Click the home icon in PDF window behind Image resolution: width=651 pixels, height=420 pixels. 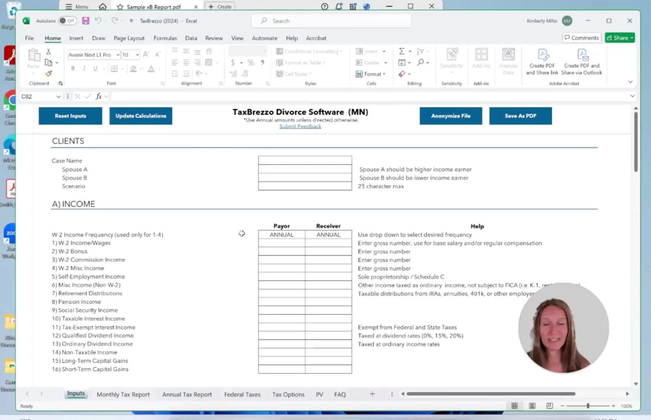coord(103,7)
